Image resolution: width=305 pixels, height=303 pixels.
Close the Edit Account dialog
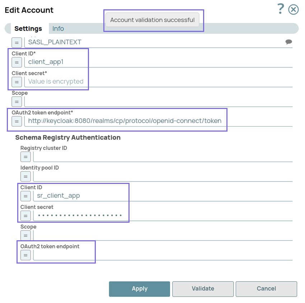pyautogui.click(x=294, y=9)
